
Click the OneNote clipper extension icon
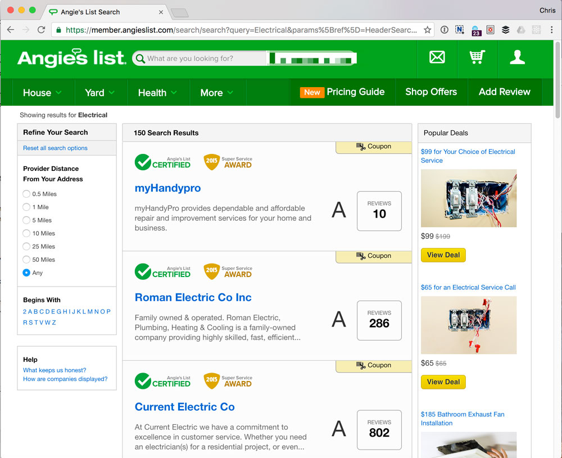tap(460, 30)
